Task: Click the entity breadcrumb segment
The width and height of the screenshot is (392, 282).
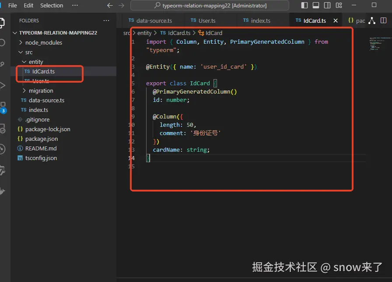Action: click(x=144, y=33)
